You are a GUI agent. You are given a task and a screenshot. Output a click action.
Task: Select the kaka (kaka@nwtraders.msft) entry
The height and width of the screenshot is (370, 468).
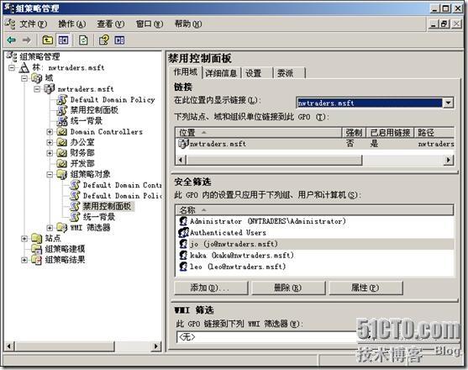click(x=316, y=256)
